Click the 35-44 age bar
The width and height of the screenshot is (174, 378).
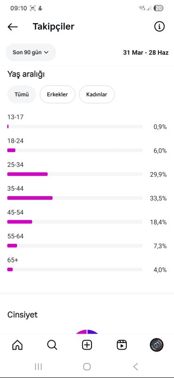[x=75, y=198]
